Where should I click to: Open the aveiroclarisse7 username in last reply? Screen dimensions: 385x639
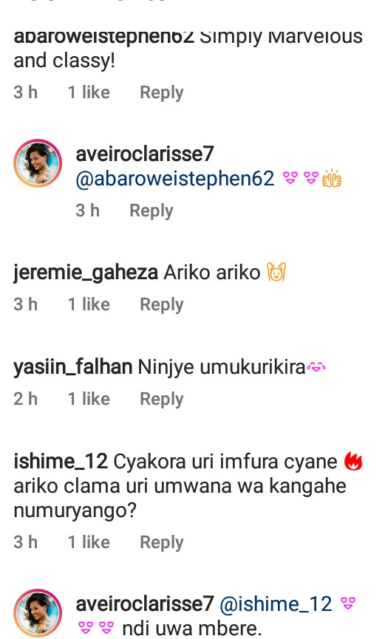[x=145, y=604]
